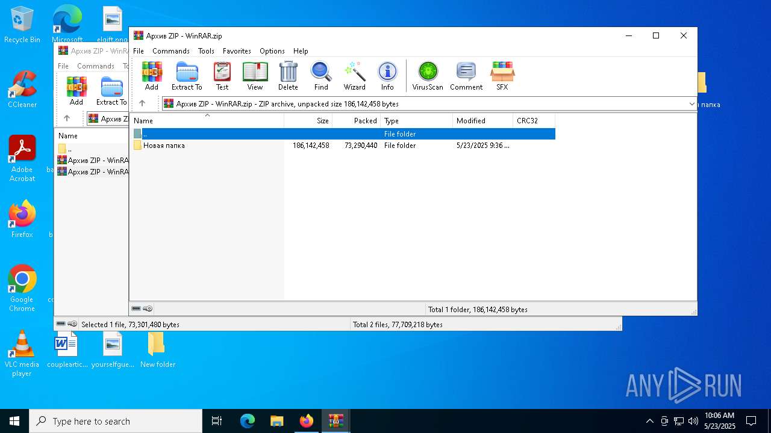Select the '..' row in background window
This screenshot has height=433, width=771.
92,149
